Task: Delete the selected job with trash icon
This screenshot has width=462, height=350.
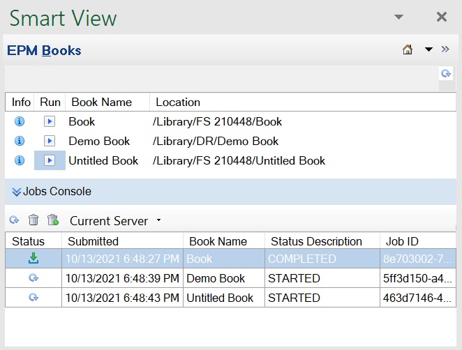Action: [x=33, y=220]
